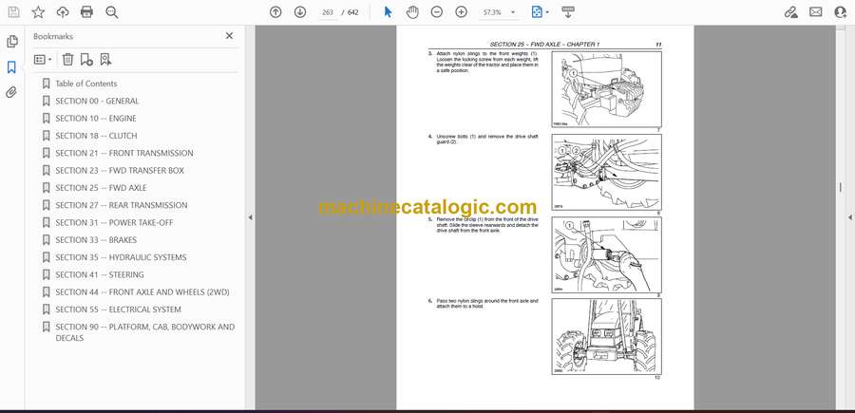Activate the hand pan tool
Screen dimensions: 855x413
tap(413, 12)
